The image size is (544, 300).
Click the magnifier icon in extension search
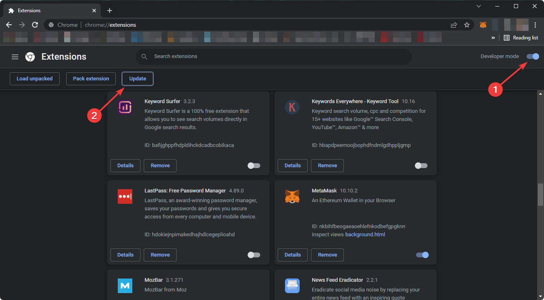tap(144, 57)
